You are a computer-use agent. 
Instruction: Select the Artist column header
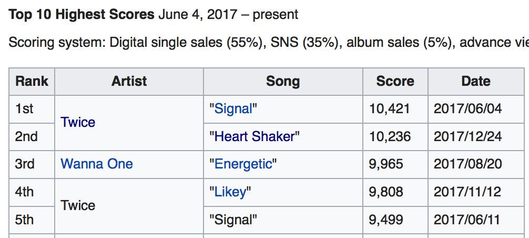[x=129, y=81]
